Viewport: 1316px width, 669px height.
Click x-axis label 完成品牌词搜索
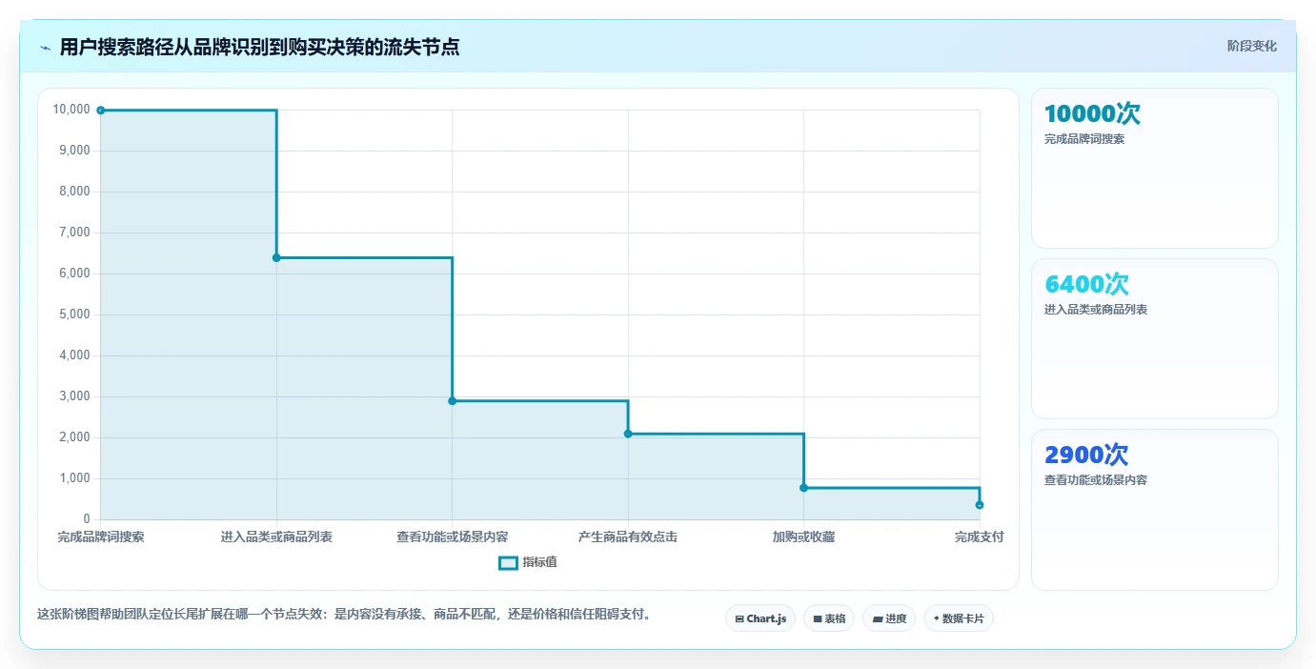point(101,537)
